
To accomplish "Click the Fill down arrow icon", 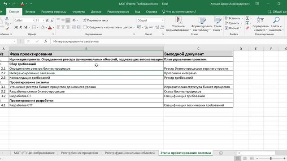I will coord(247,23).
